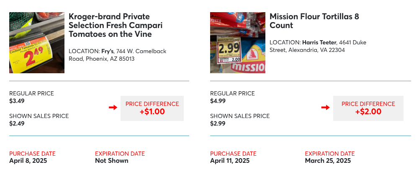Open the Mission tortillas shelf photo
The image size is (419, 172).
[238, 43]
